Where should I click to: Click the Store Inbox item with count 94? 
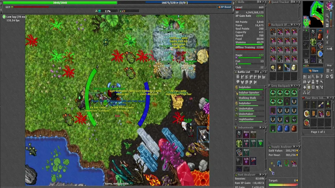pyautogui.click(x=321, y=114)
